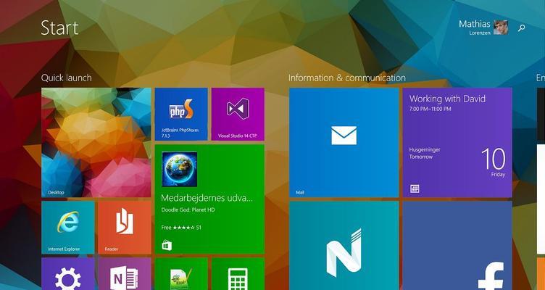Open Mathias Lorenzen account menu
545x290 pixels.
475,28
